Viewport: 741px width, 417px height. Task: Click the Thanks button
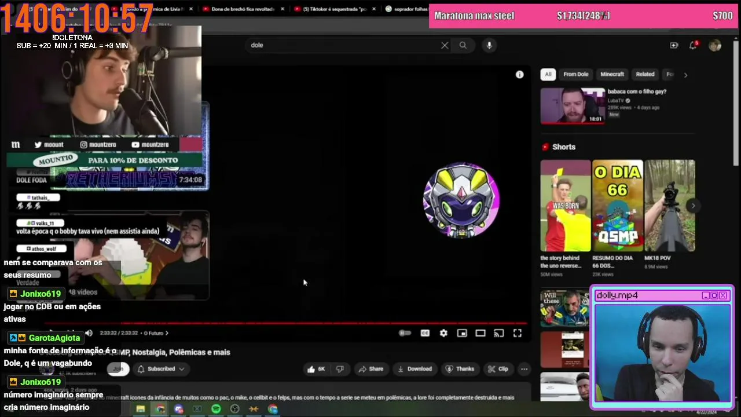point(460,369)
